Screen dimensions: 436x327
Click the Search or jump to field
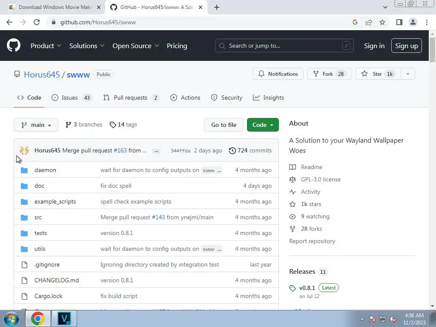(284, 46)
